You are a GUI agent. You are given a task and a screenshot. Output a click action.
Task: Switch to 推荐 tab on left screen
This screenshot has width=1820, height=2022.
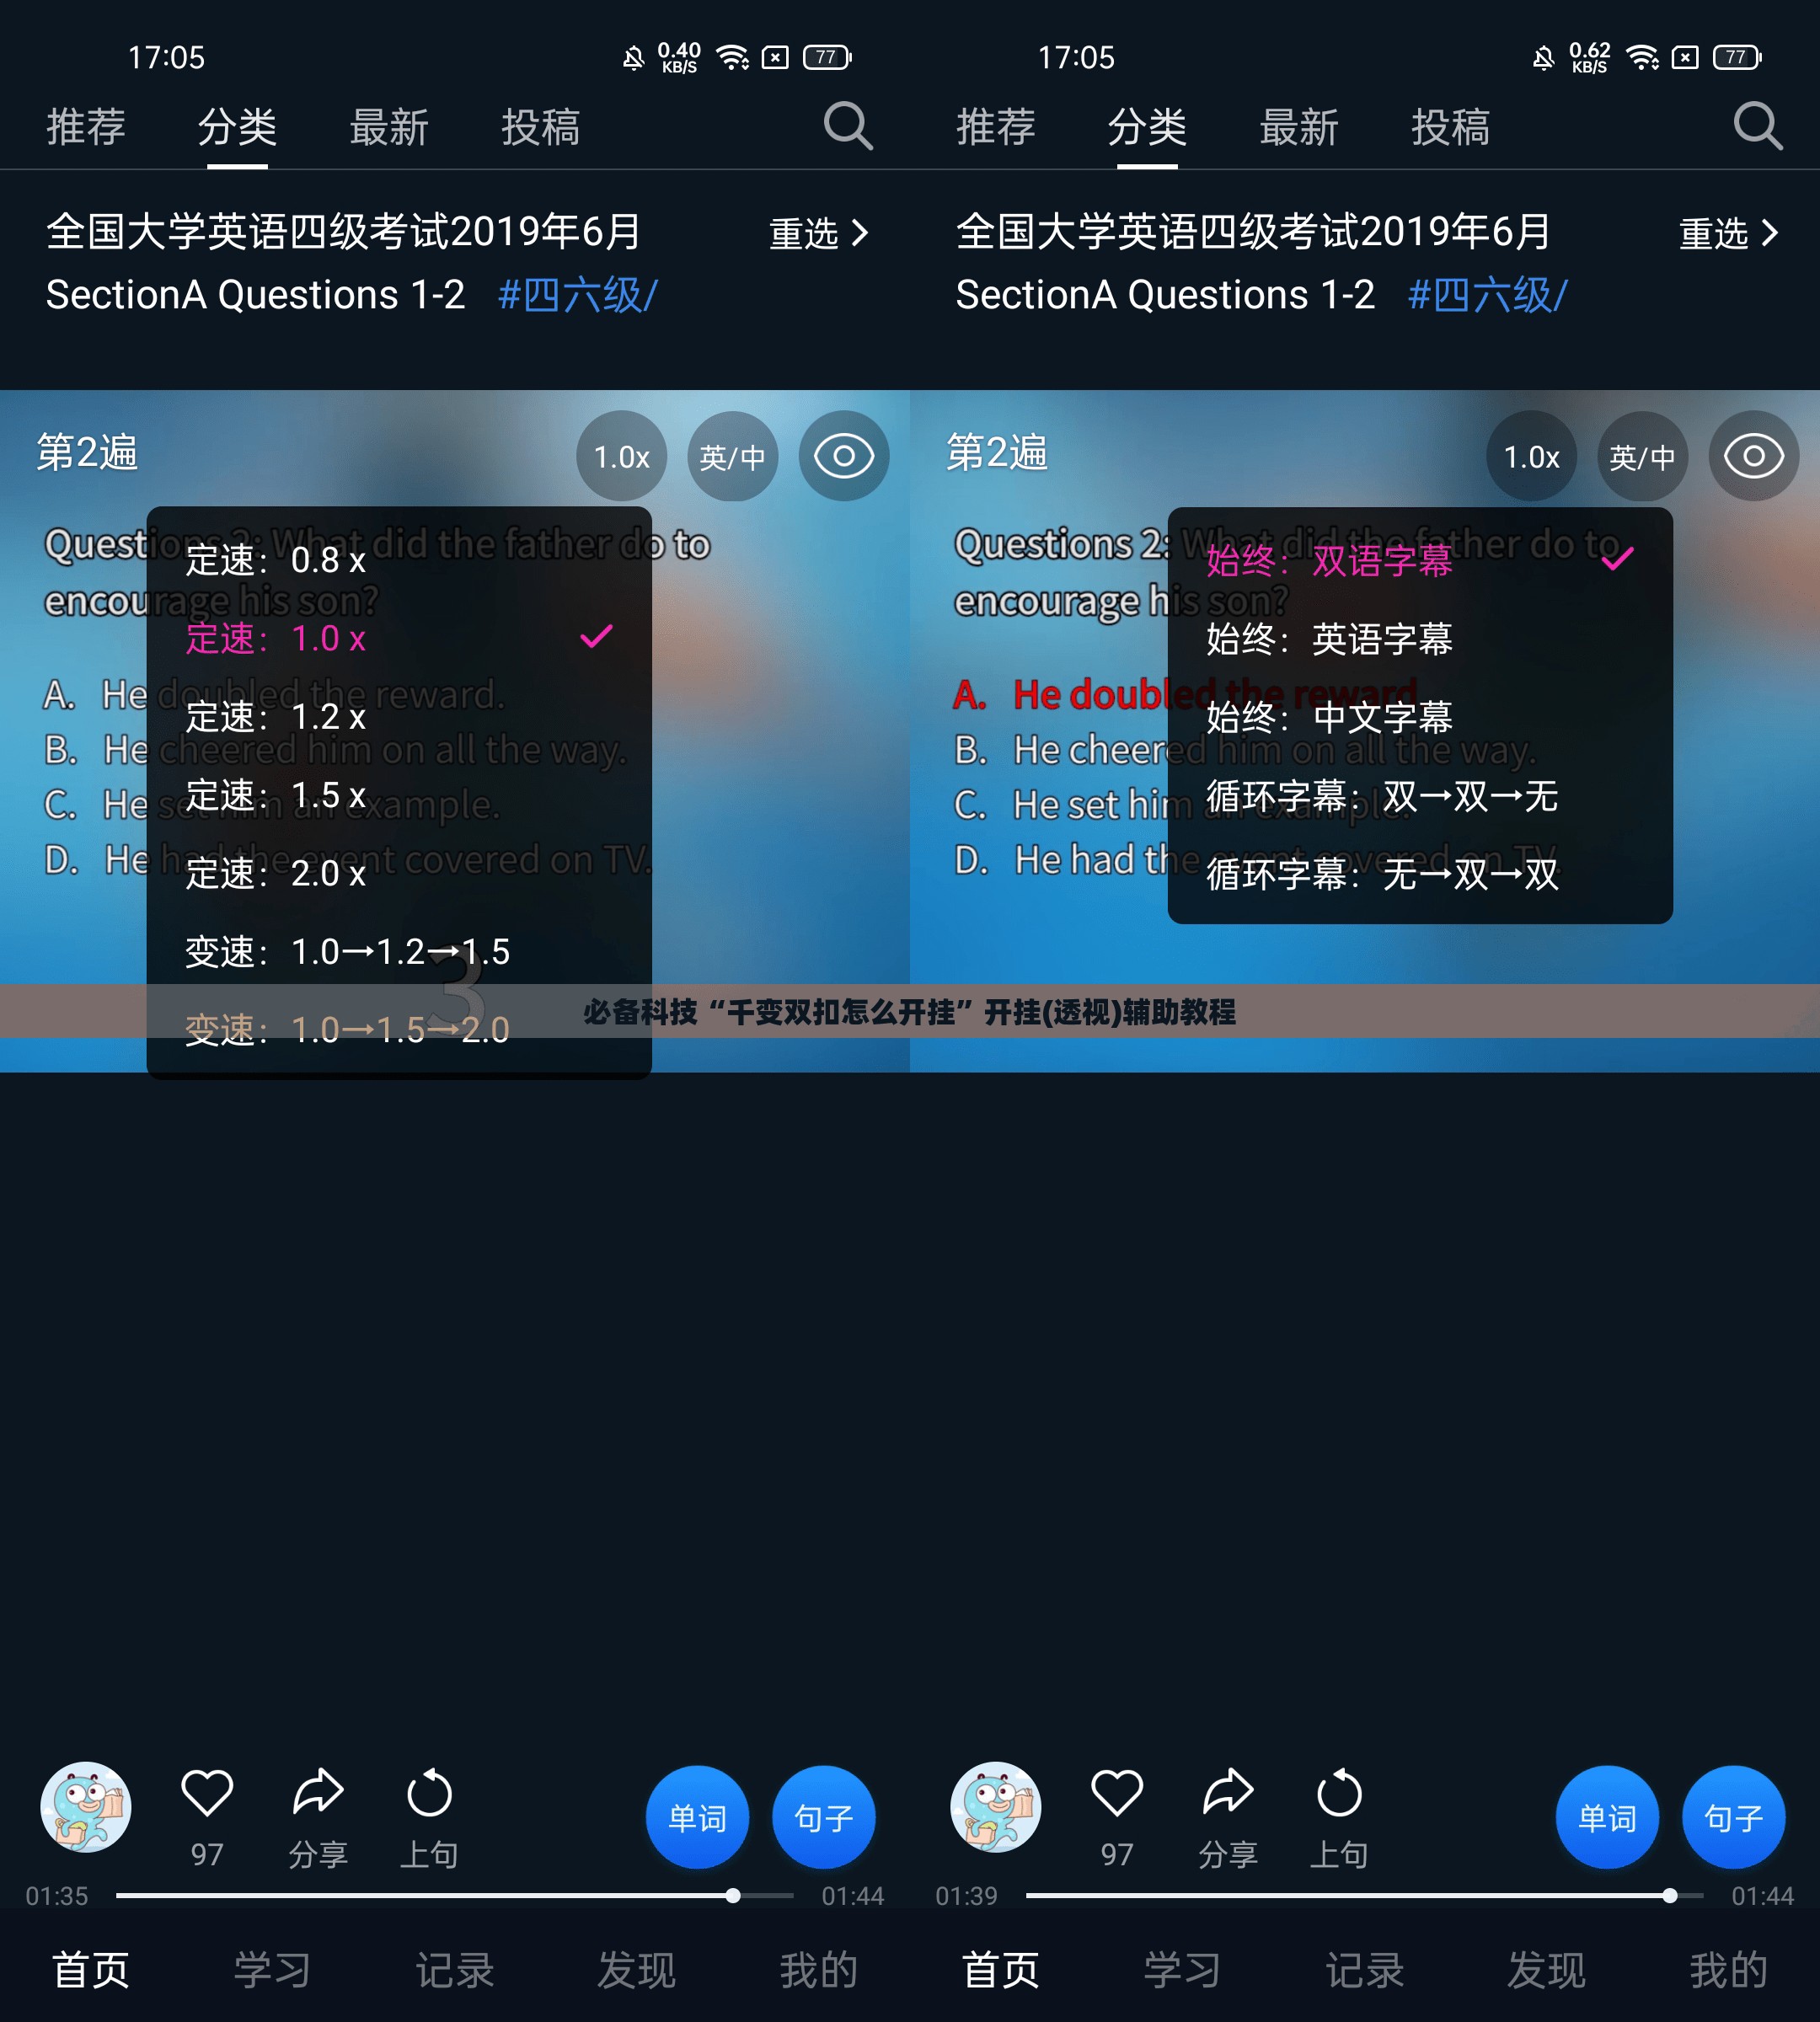86,127
